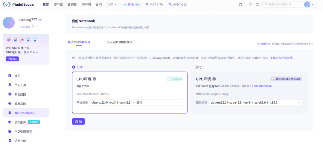
Task: Open 个人云账号授权实例 link in GPU card
Action: coord(260,86)
